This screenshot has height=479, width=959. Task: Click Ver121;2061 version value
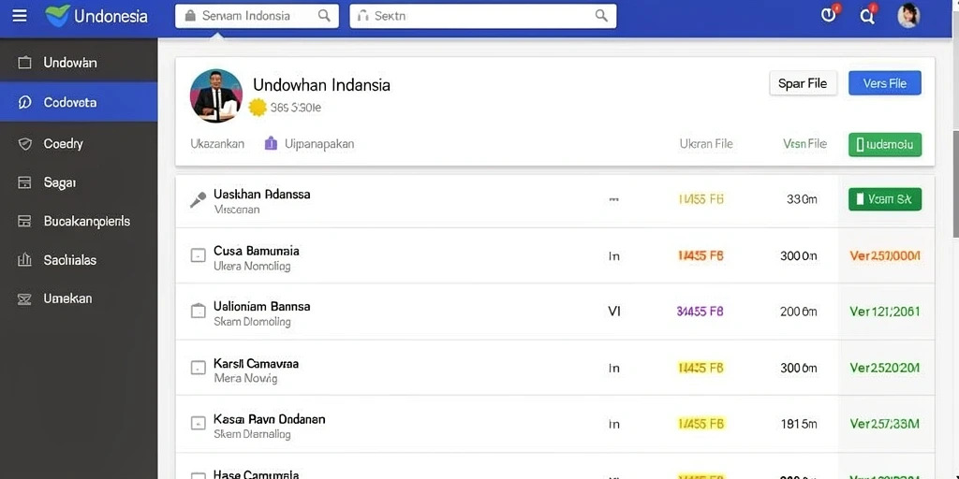[x=884, y=312]
